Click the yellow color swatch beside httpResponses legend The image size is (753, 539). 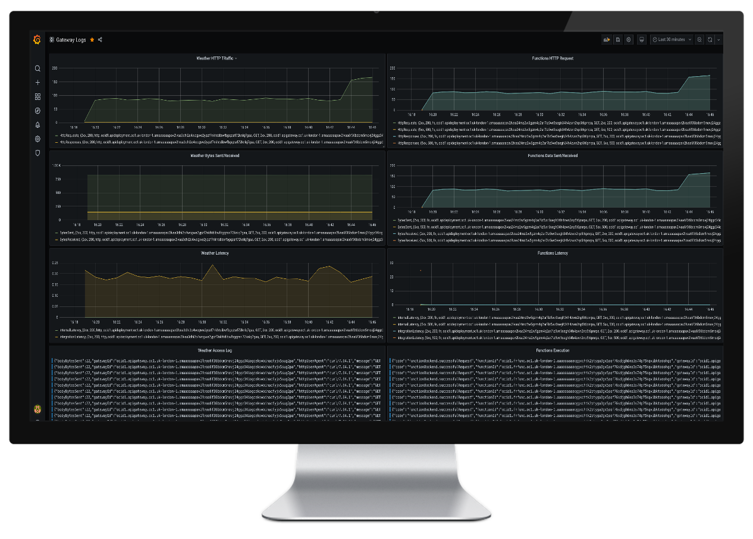tap(55, 143)
